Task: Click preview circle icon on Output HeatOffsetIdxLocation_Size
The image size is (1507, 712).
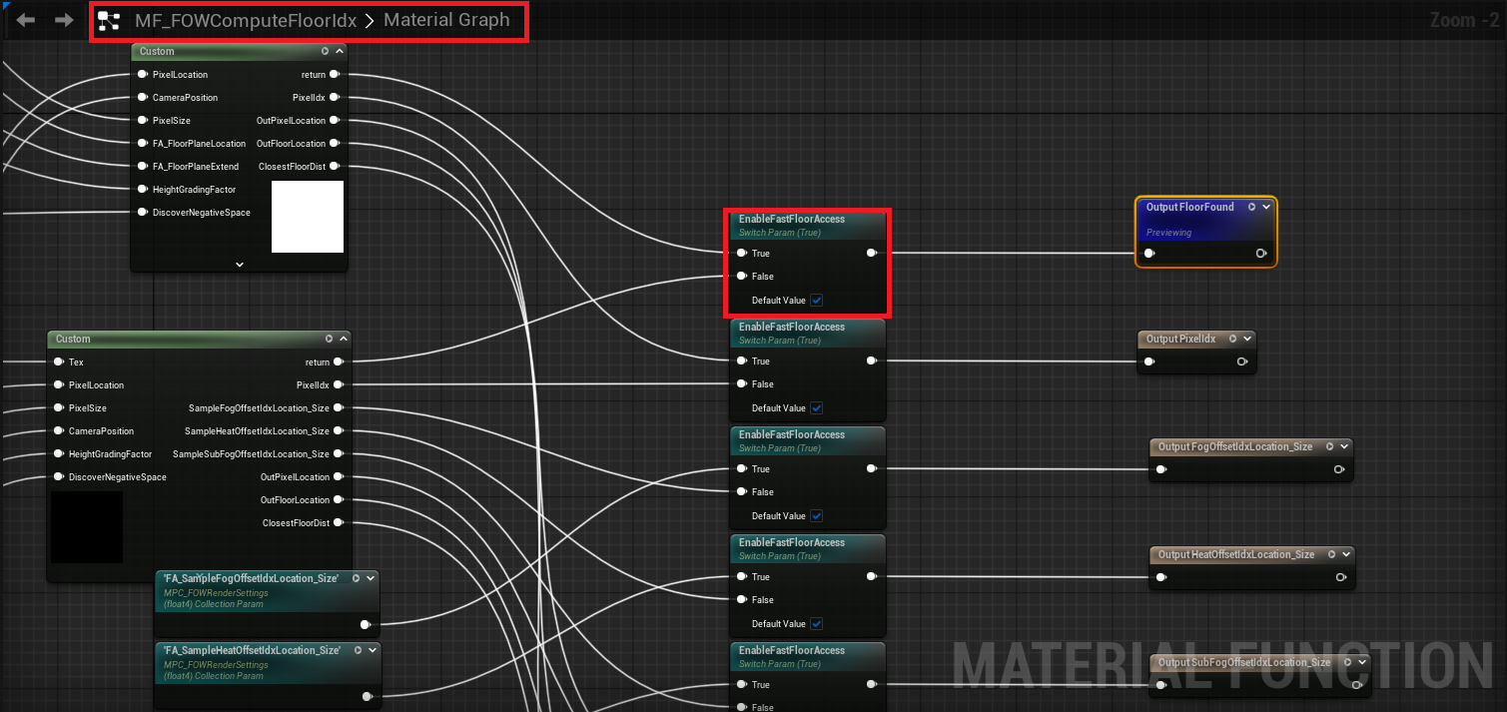Action: (x=1331, y=555)
